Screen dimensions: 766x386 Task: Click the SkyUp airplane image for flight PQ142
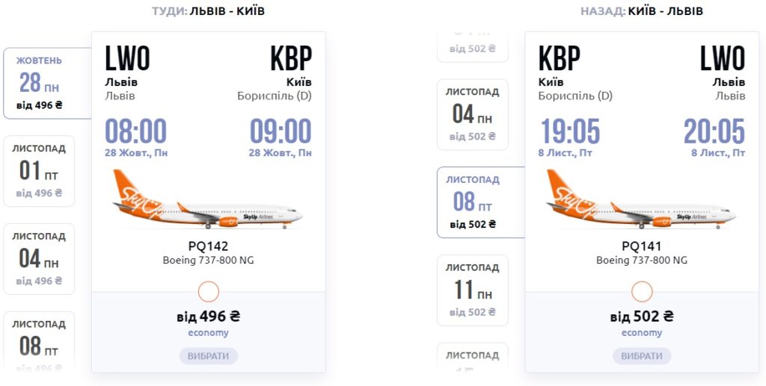coord(208,199)
